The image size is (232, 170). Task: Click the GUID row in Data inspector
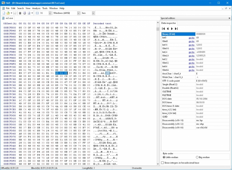click(195, 117)
